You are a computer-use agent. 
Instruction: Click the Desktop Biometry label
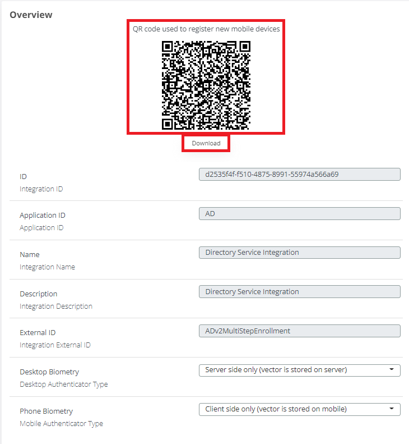49,372
